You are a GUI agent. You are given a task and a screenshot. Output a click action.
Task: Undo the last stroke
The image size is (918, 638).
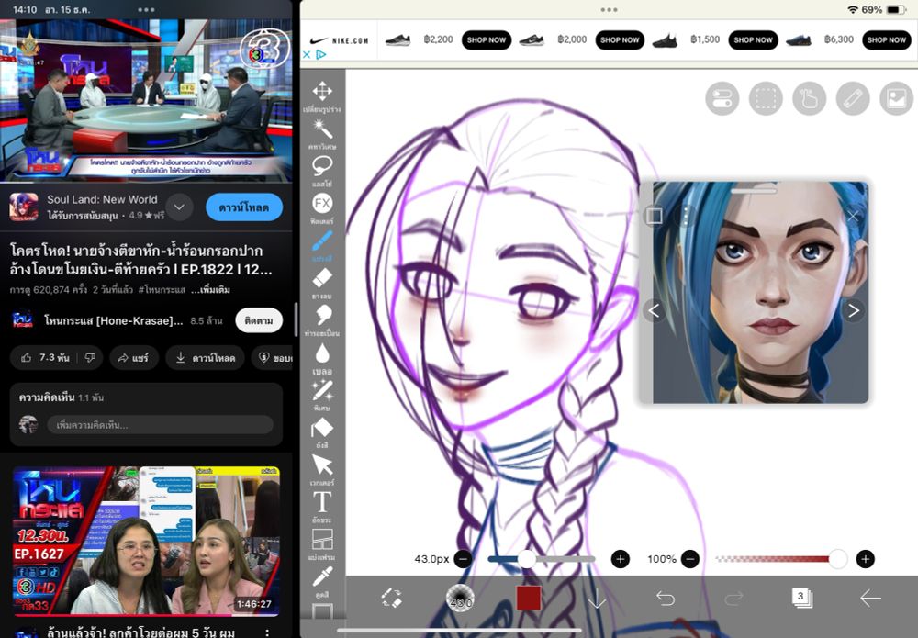click(665, 599)
